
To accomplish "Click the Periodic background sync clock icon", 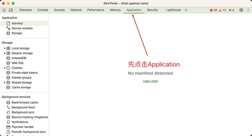I will (x=8, y=132).
